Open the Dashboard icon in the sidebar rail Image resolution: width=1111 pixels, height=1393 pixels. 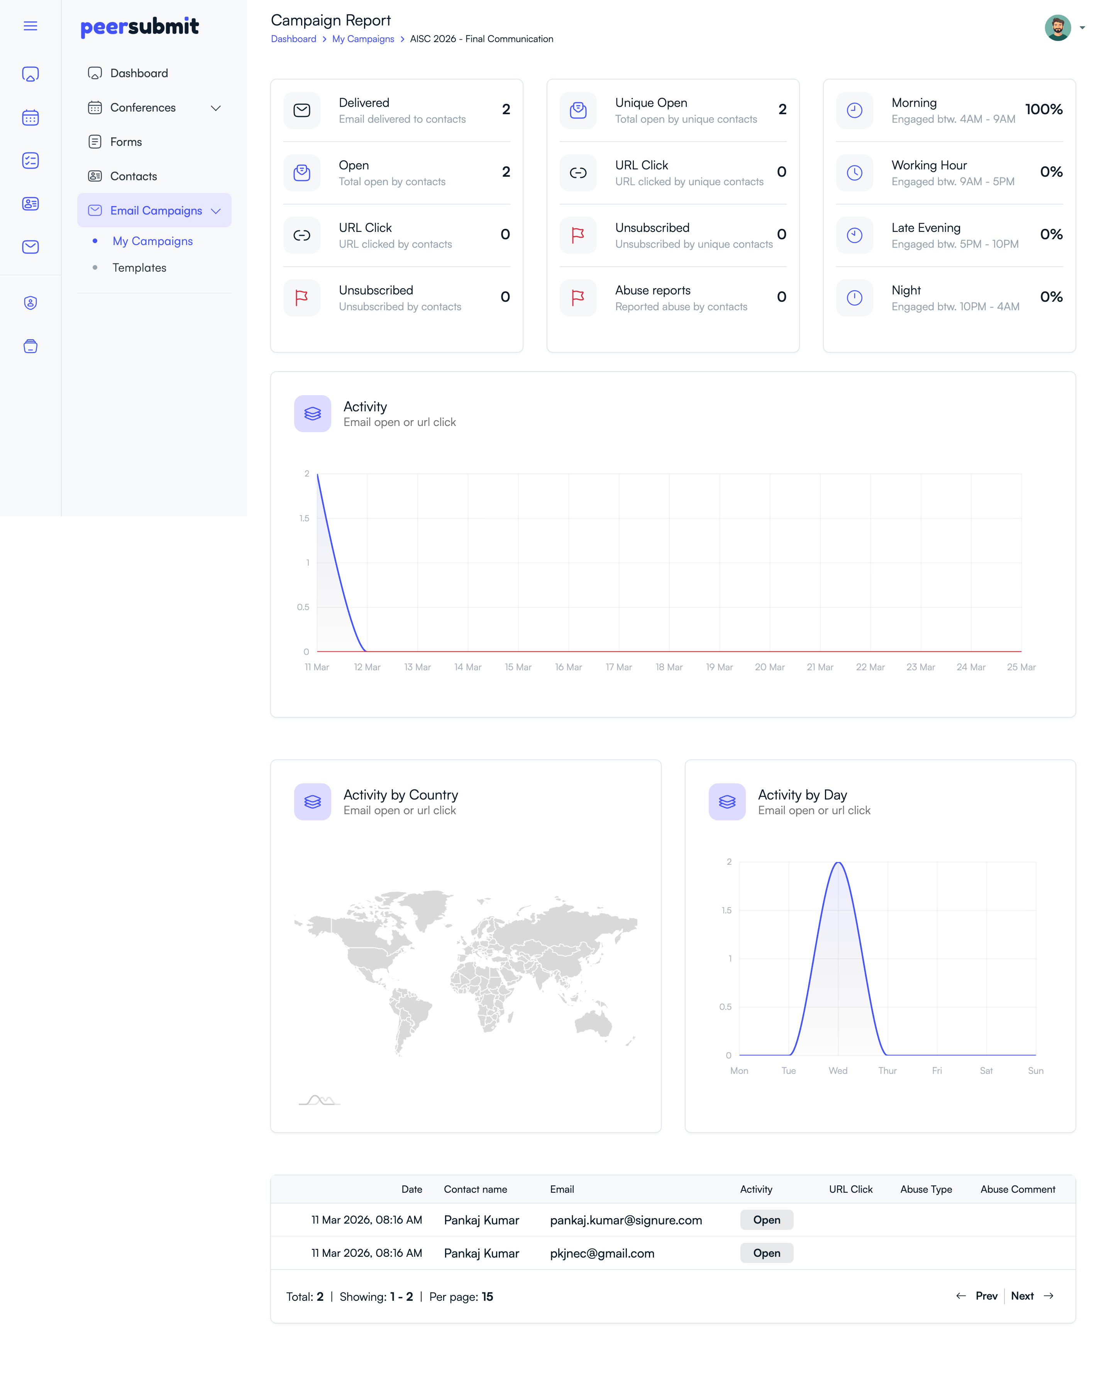coord(30,74)
